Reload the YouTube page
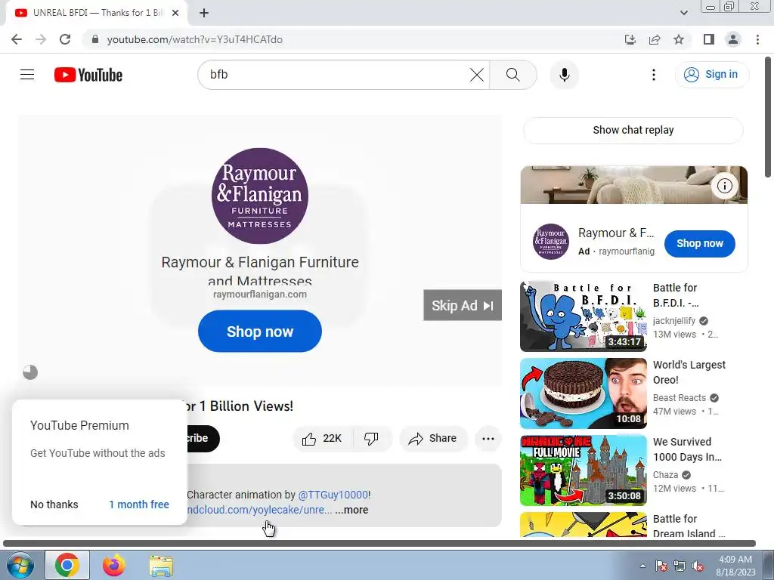 tap(65, 39)
